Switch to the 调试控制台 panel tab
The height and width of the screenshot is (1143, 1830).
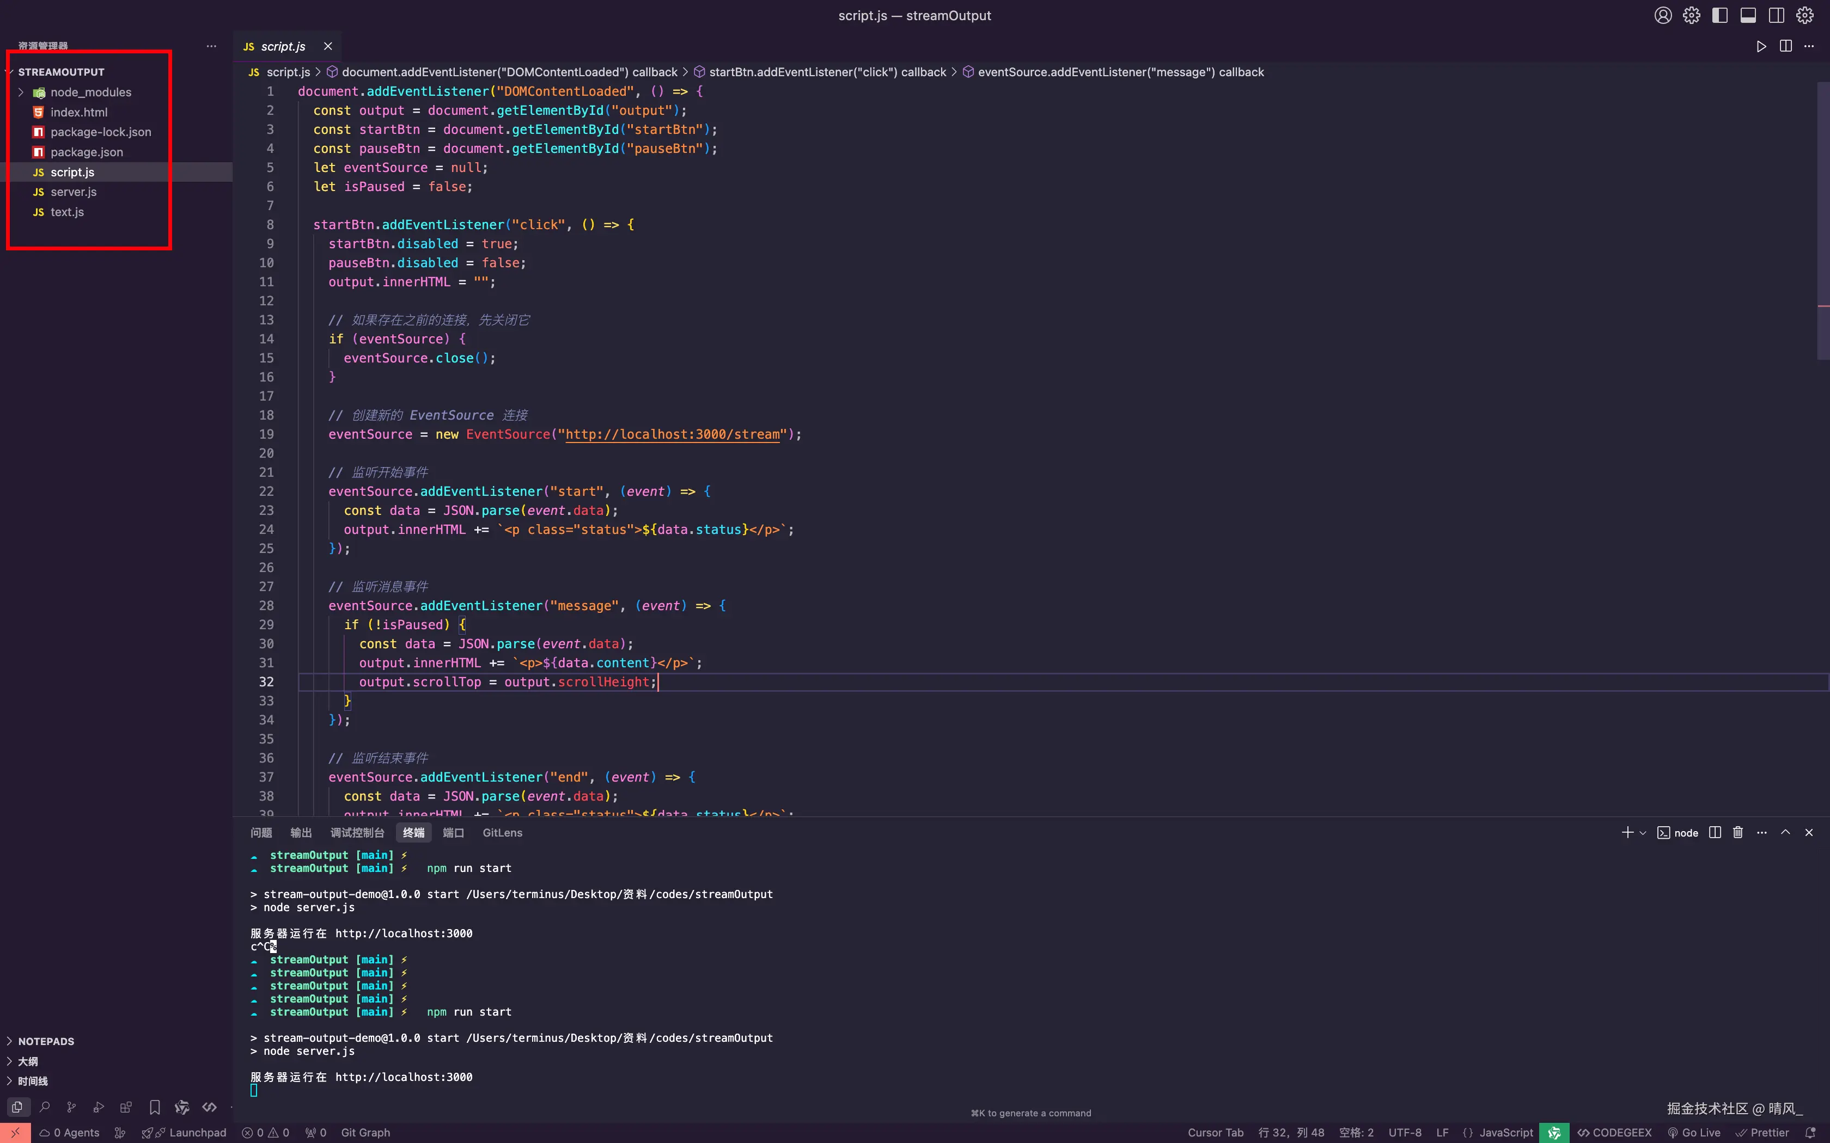tap(357, 832)
